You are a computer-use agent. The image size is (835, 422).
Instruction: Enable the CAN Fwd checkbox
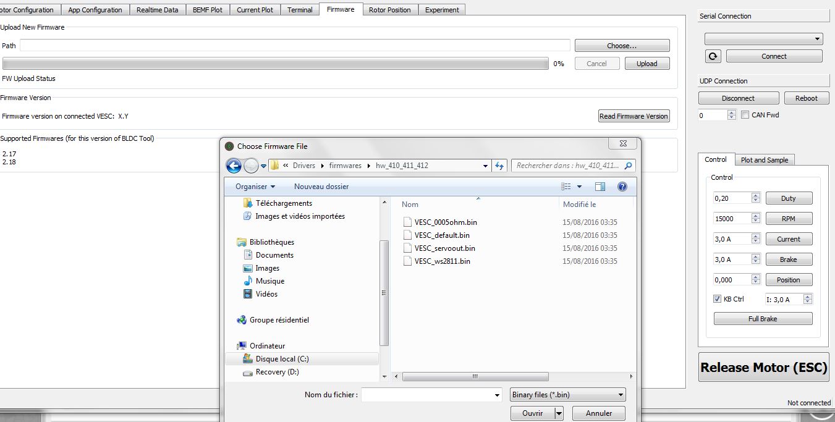(745, 115)
